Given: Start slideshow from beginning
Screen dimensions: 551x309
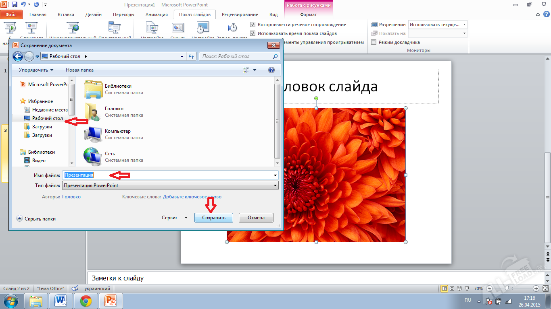Looking at the screenshot, I should 9,27.
